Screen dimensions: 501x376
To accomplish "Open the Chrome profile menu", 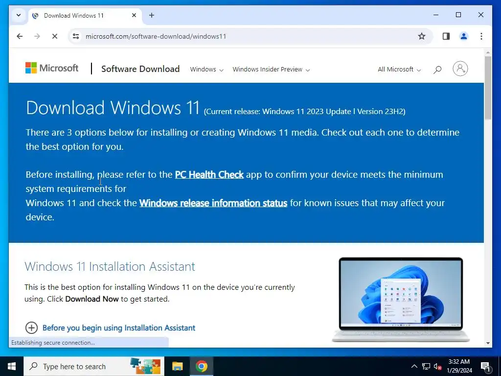I will [x=464, y=36].
